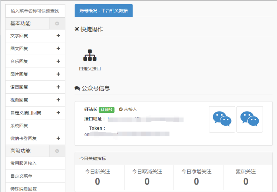Click the 未接入 status text

click(x=130, y=109)
